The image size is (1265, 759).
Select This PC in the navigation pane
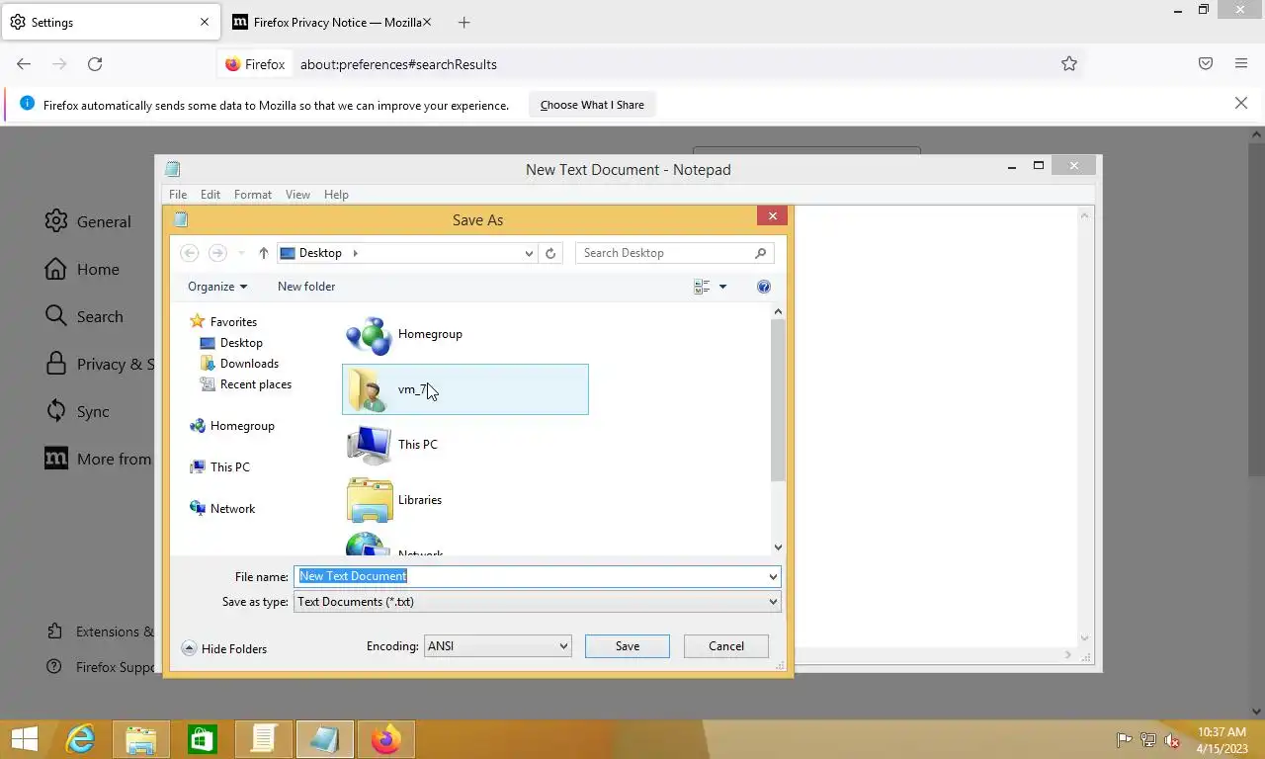pos(219,467)
